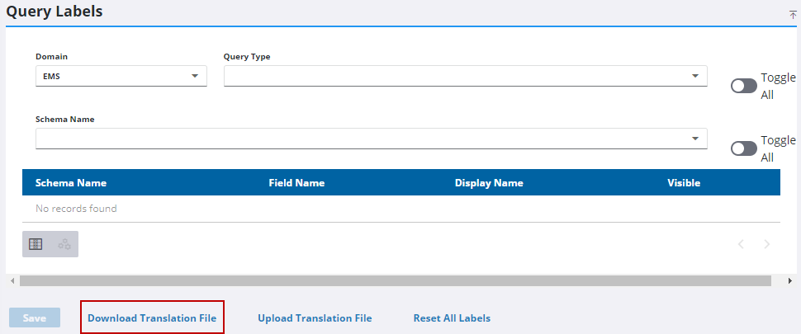Enable Toggle All switch beside Schema Name dropdown
801x334 pixels.
click(x=743, y=148)
